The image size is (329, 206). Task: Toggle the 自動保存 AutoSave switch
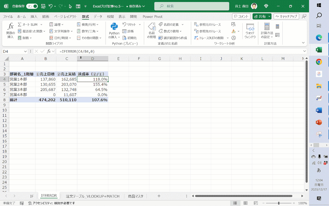tap(32, 6)
